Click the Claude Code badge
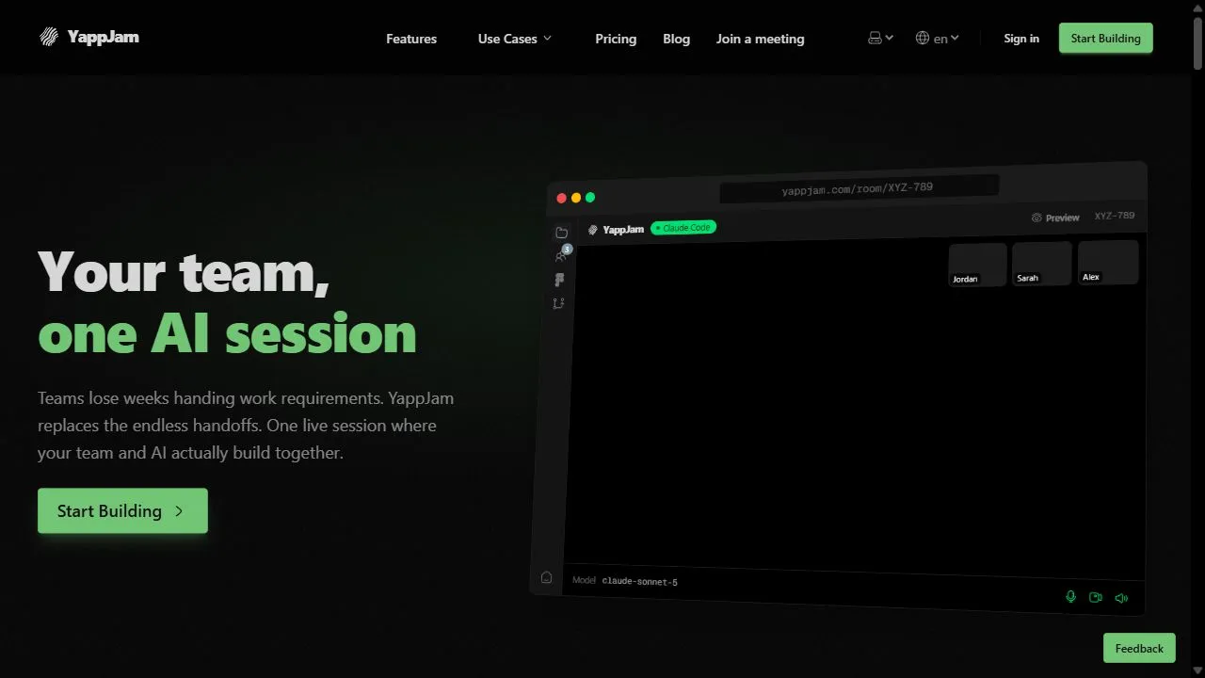This screenshot has height=678, width=1205. [x=684, y=228]
